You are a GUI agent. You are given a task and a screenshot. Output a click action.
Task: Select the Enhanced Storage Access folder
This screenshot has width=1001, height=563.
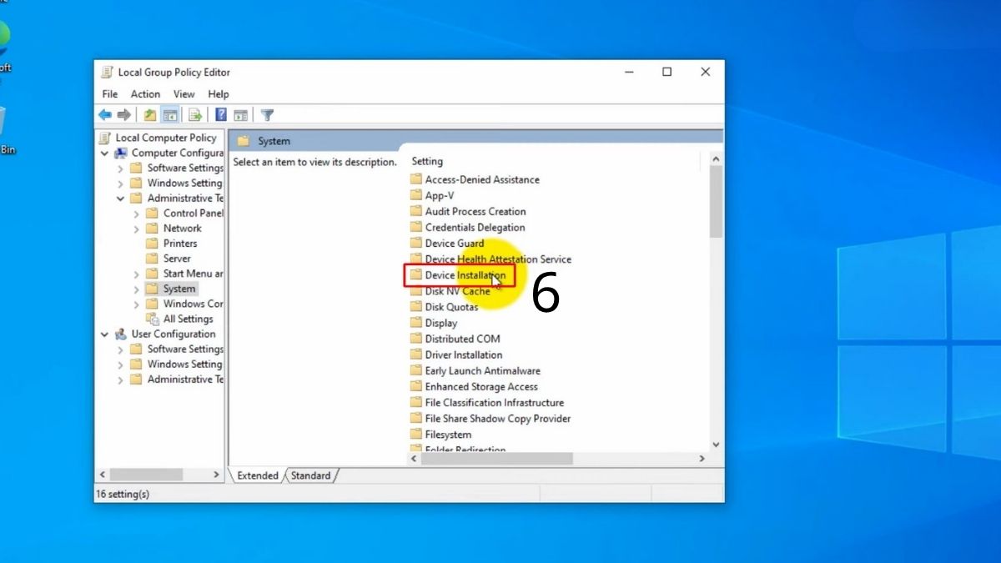point(481,386)
